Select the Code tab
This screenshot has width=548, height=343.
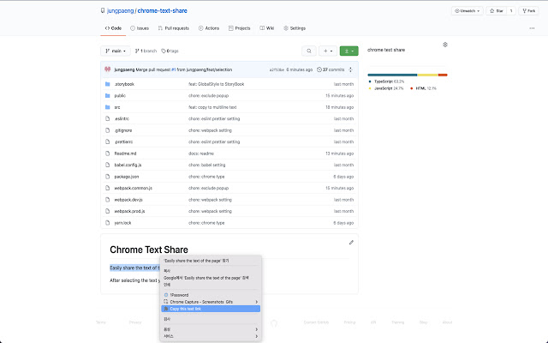(113, 28)
